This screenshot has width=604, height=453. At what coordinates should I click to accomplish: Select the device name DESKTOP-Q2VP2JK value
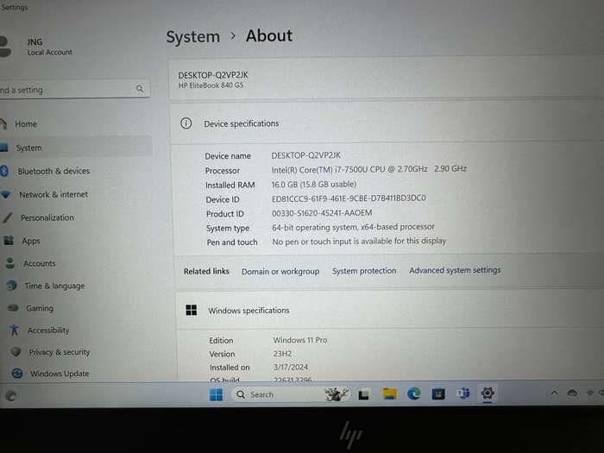click(x=305, y=155)
